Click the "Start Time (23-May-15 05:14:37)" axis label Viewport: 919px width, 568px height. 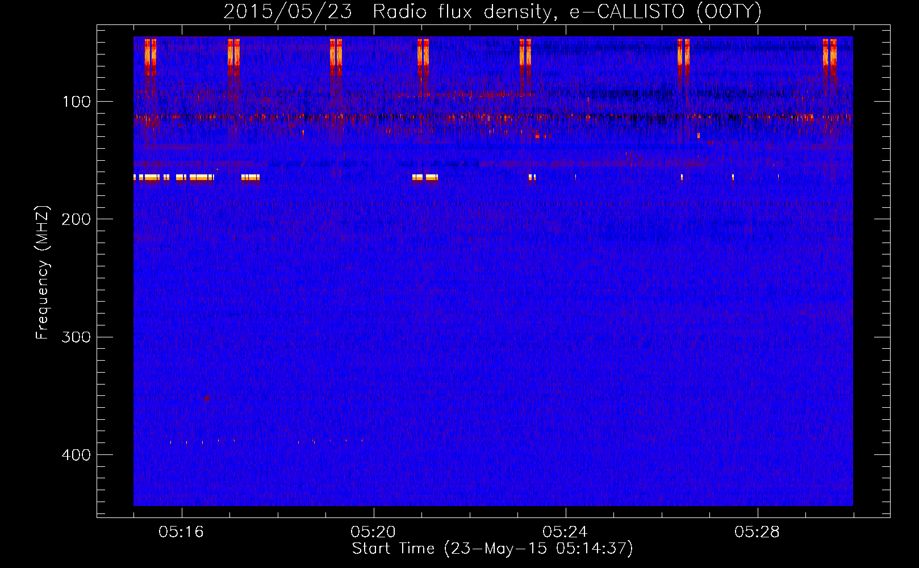pyautogui.click(x=492, y=549)
